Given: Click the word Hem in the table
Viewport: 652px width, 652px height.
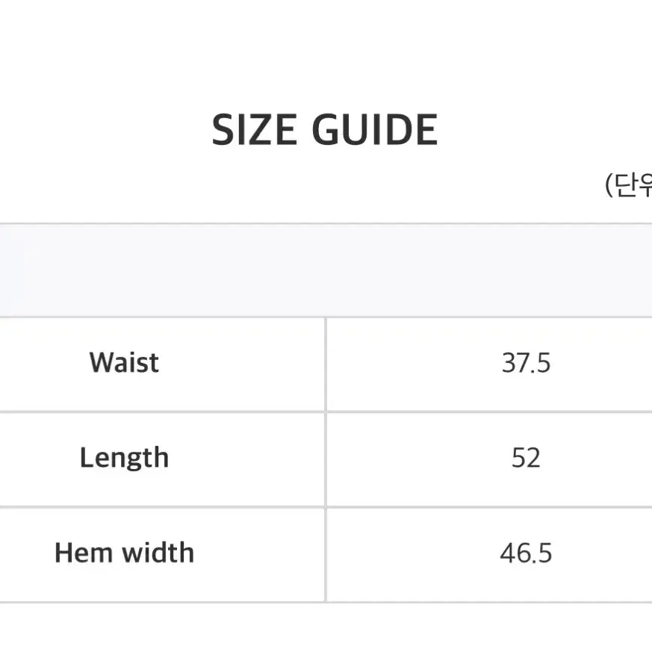Looking at the screenshot, I should [x=84, y=553].
